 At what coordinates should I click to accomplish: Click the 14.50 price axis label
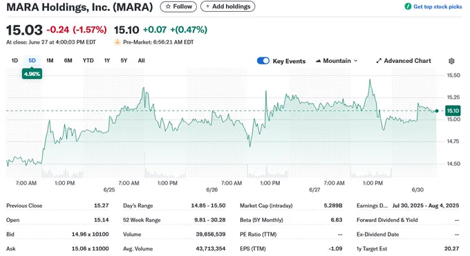click(453, 164)
